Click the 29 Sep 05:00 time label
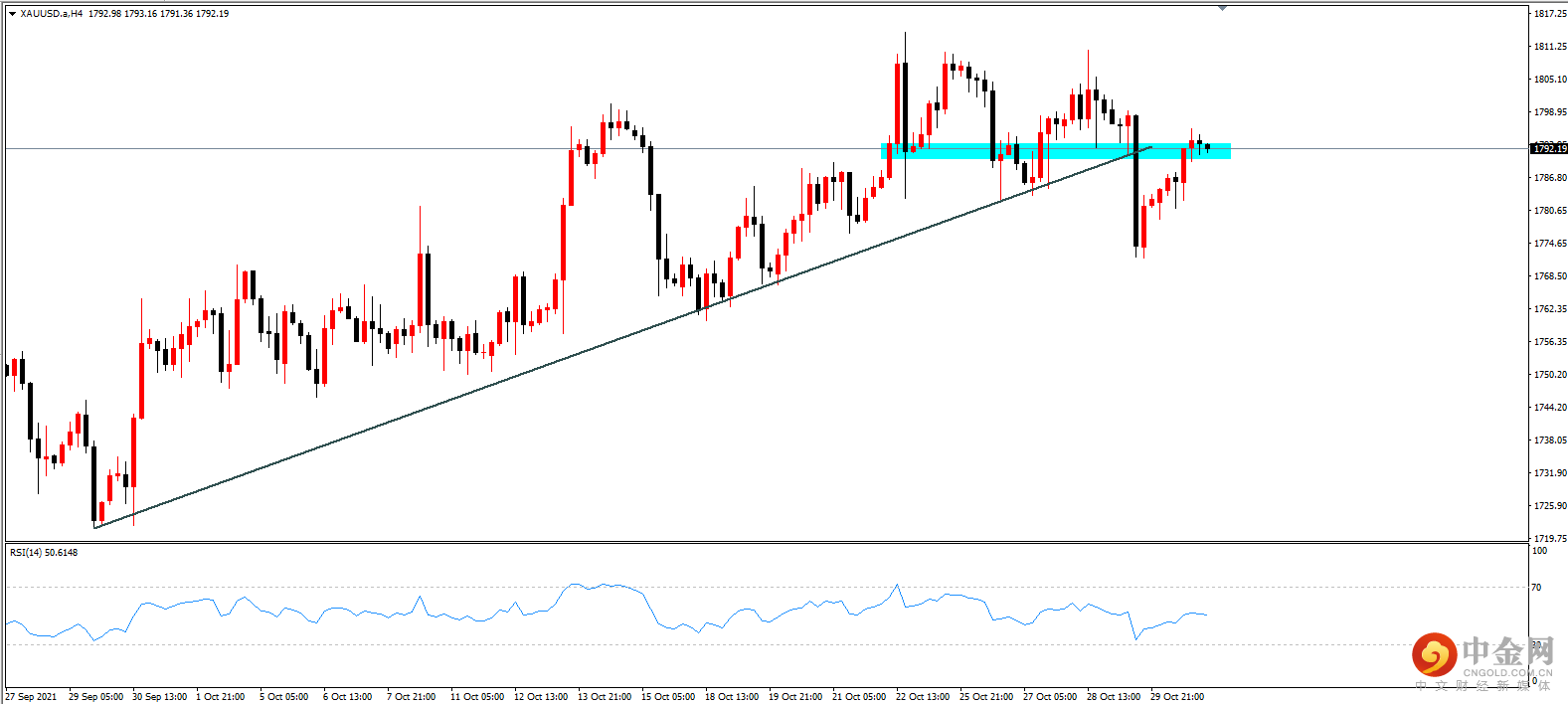The width and height of the screenshot is (1568, 704). pos(95,697)
